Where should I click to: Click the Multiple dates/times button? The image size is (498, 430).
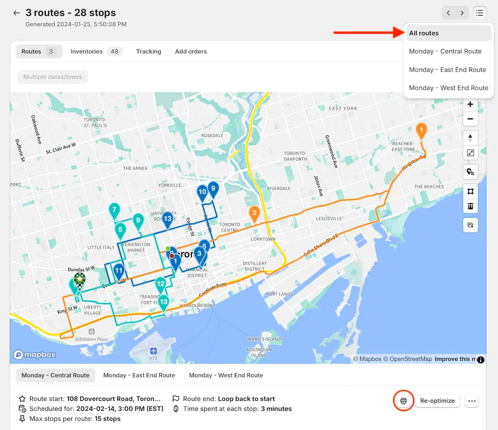point(53,77)
